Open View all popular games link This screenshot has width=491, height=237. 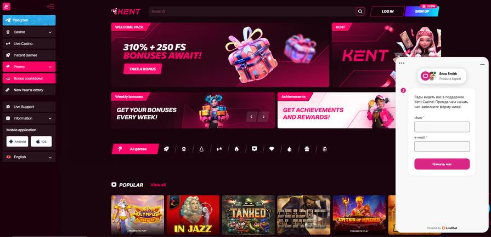158,185
